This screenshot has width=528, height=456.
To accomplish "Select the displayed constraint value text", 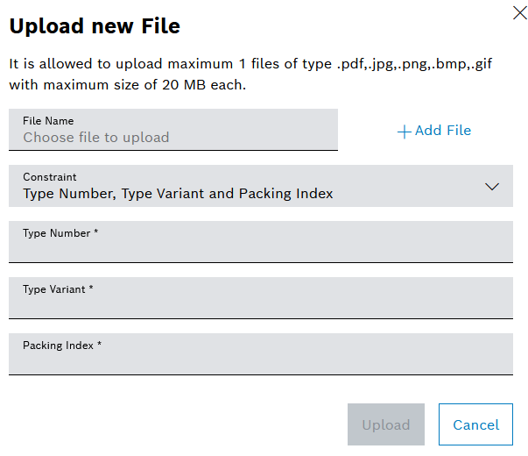I will point(178,194).
